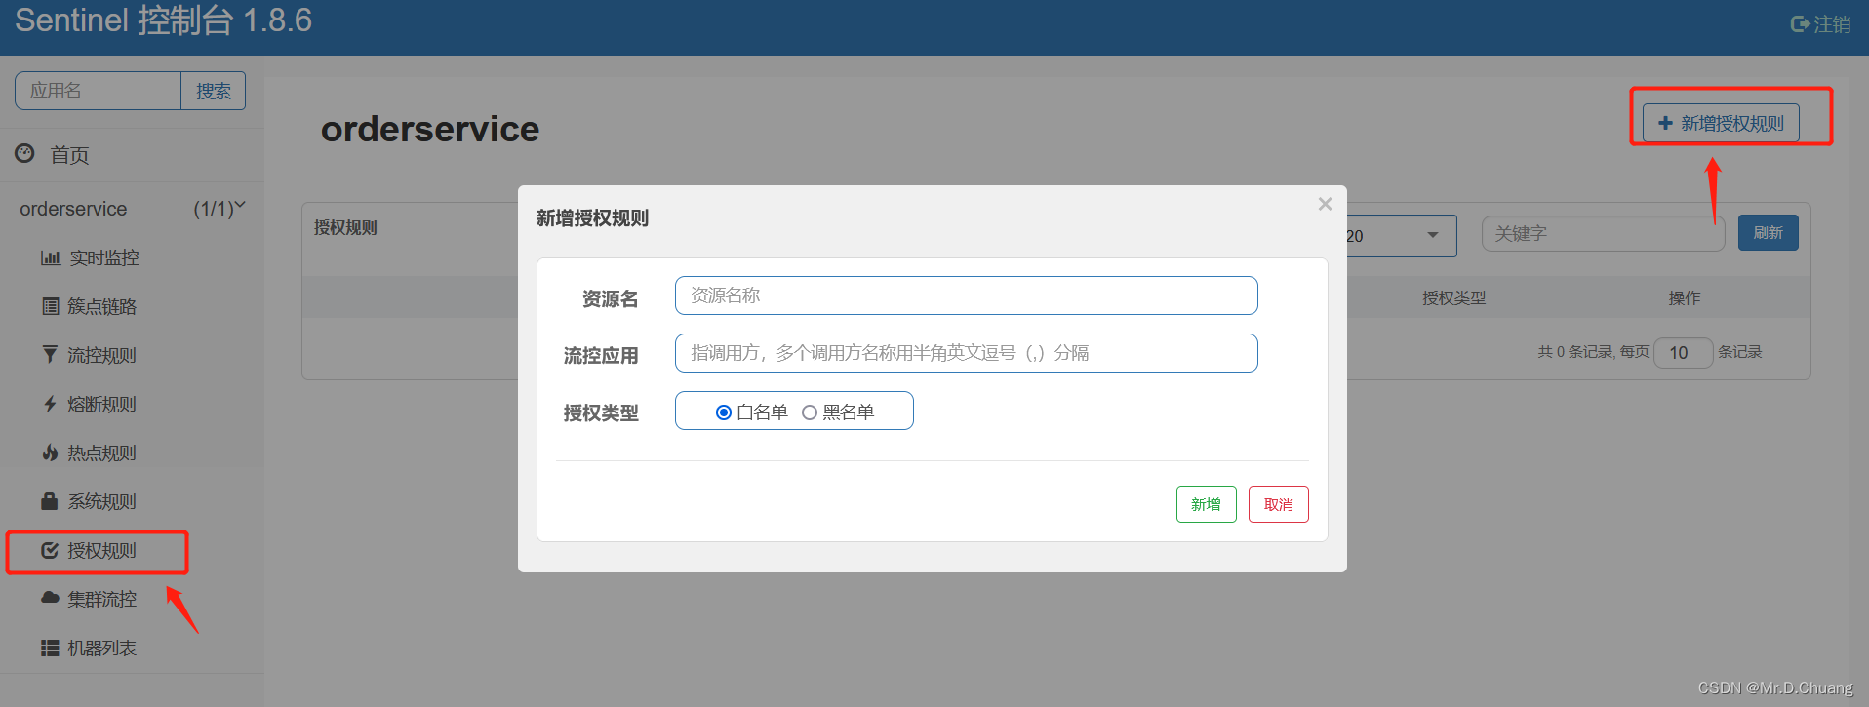Click the logout icon next to 注销
1869x707 pixels.
pyautogui.click(x=1800, y=24)
